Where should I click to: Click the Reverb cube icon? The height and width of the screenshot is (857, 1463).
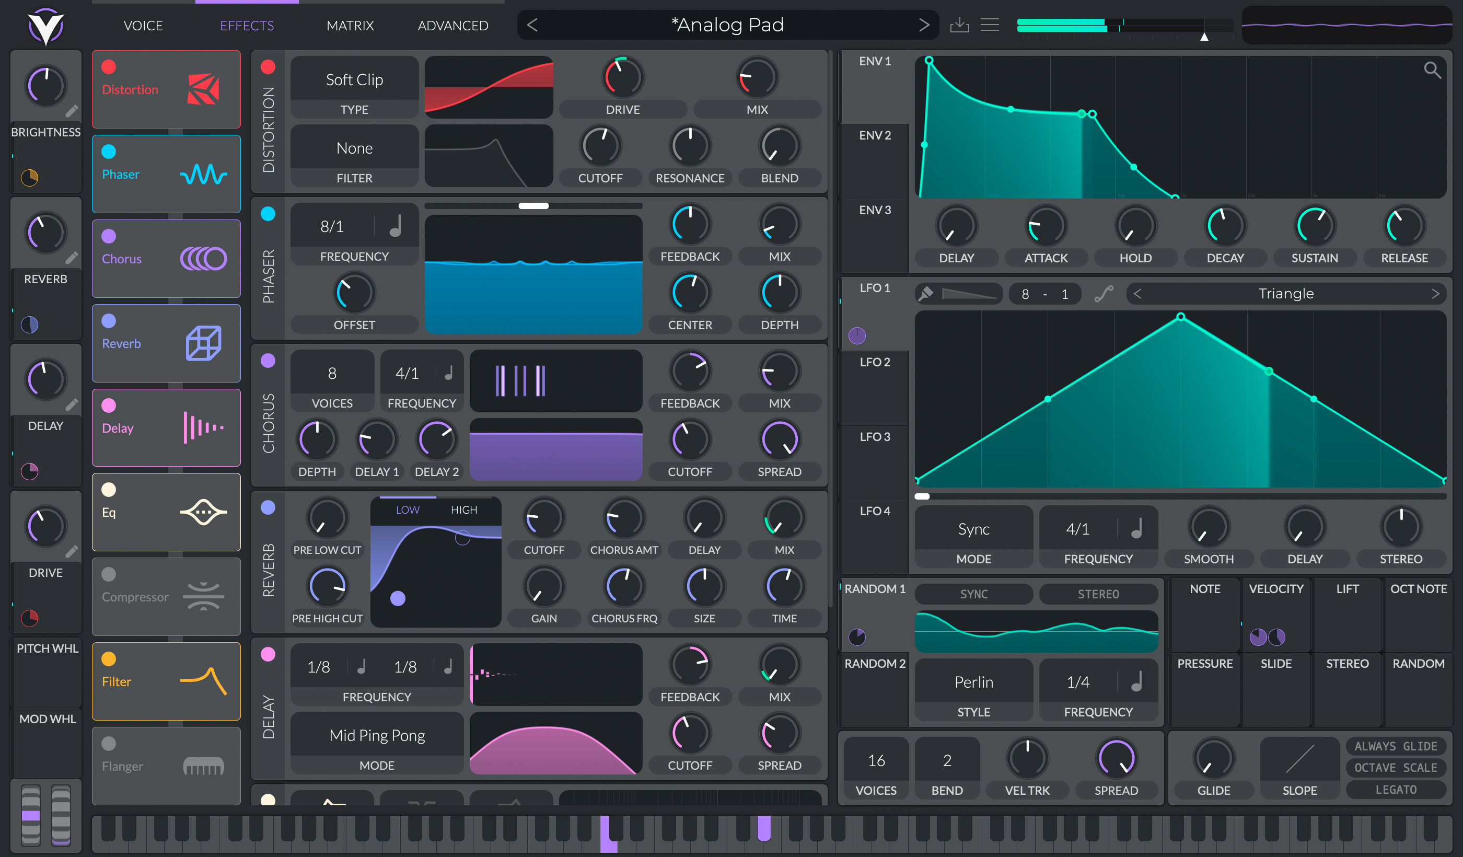tap(203, 343)
